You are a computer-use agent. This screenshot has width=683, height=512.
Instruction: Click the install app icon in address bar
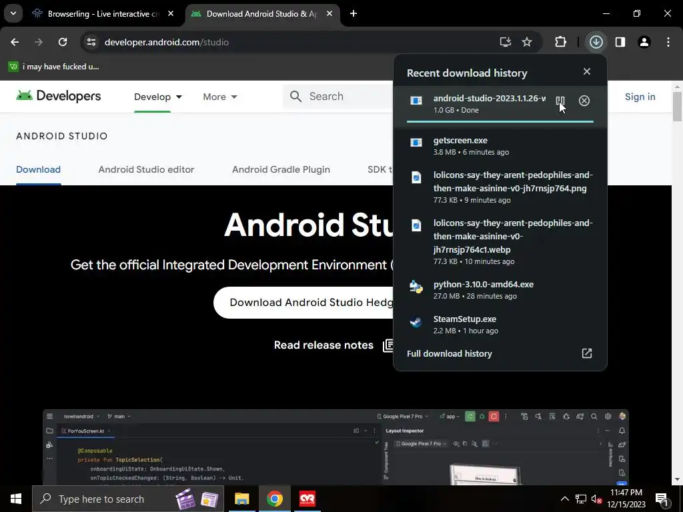point(505,42)
